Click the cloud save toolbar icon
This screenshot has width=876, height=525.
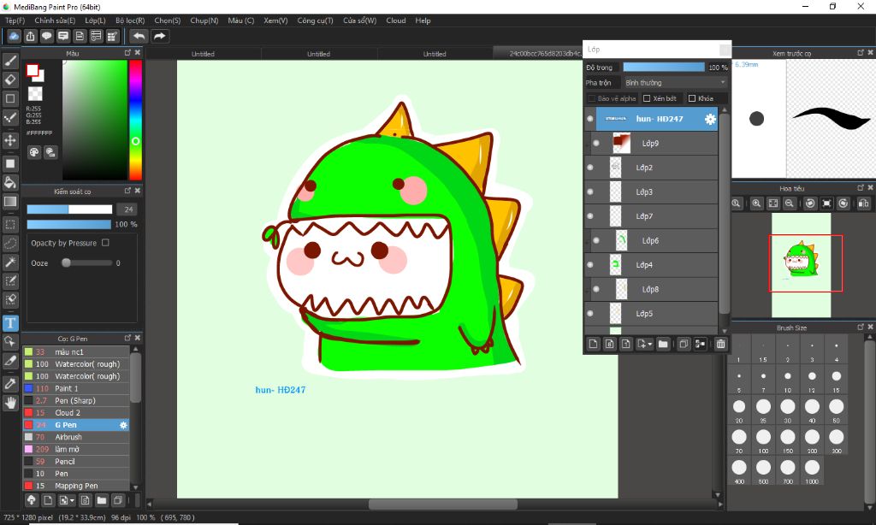[x=14, y=36]
